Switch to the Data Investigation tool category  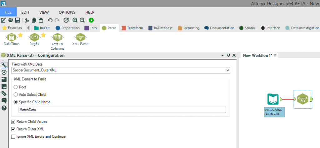click(x=302, y=28)
